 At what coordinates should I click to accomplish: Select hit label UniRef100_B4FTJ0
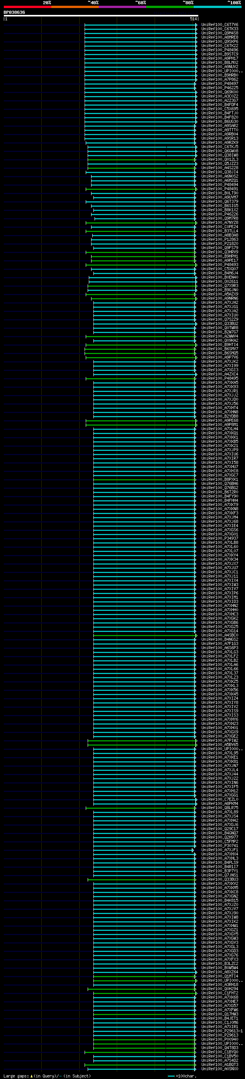click(220, 113)
